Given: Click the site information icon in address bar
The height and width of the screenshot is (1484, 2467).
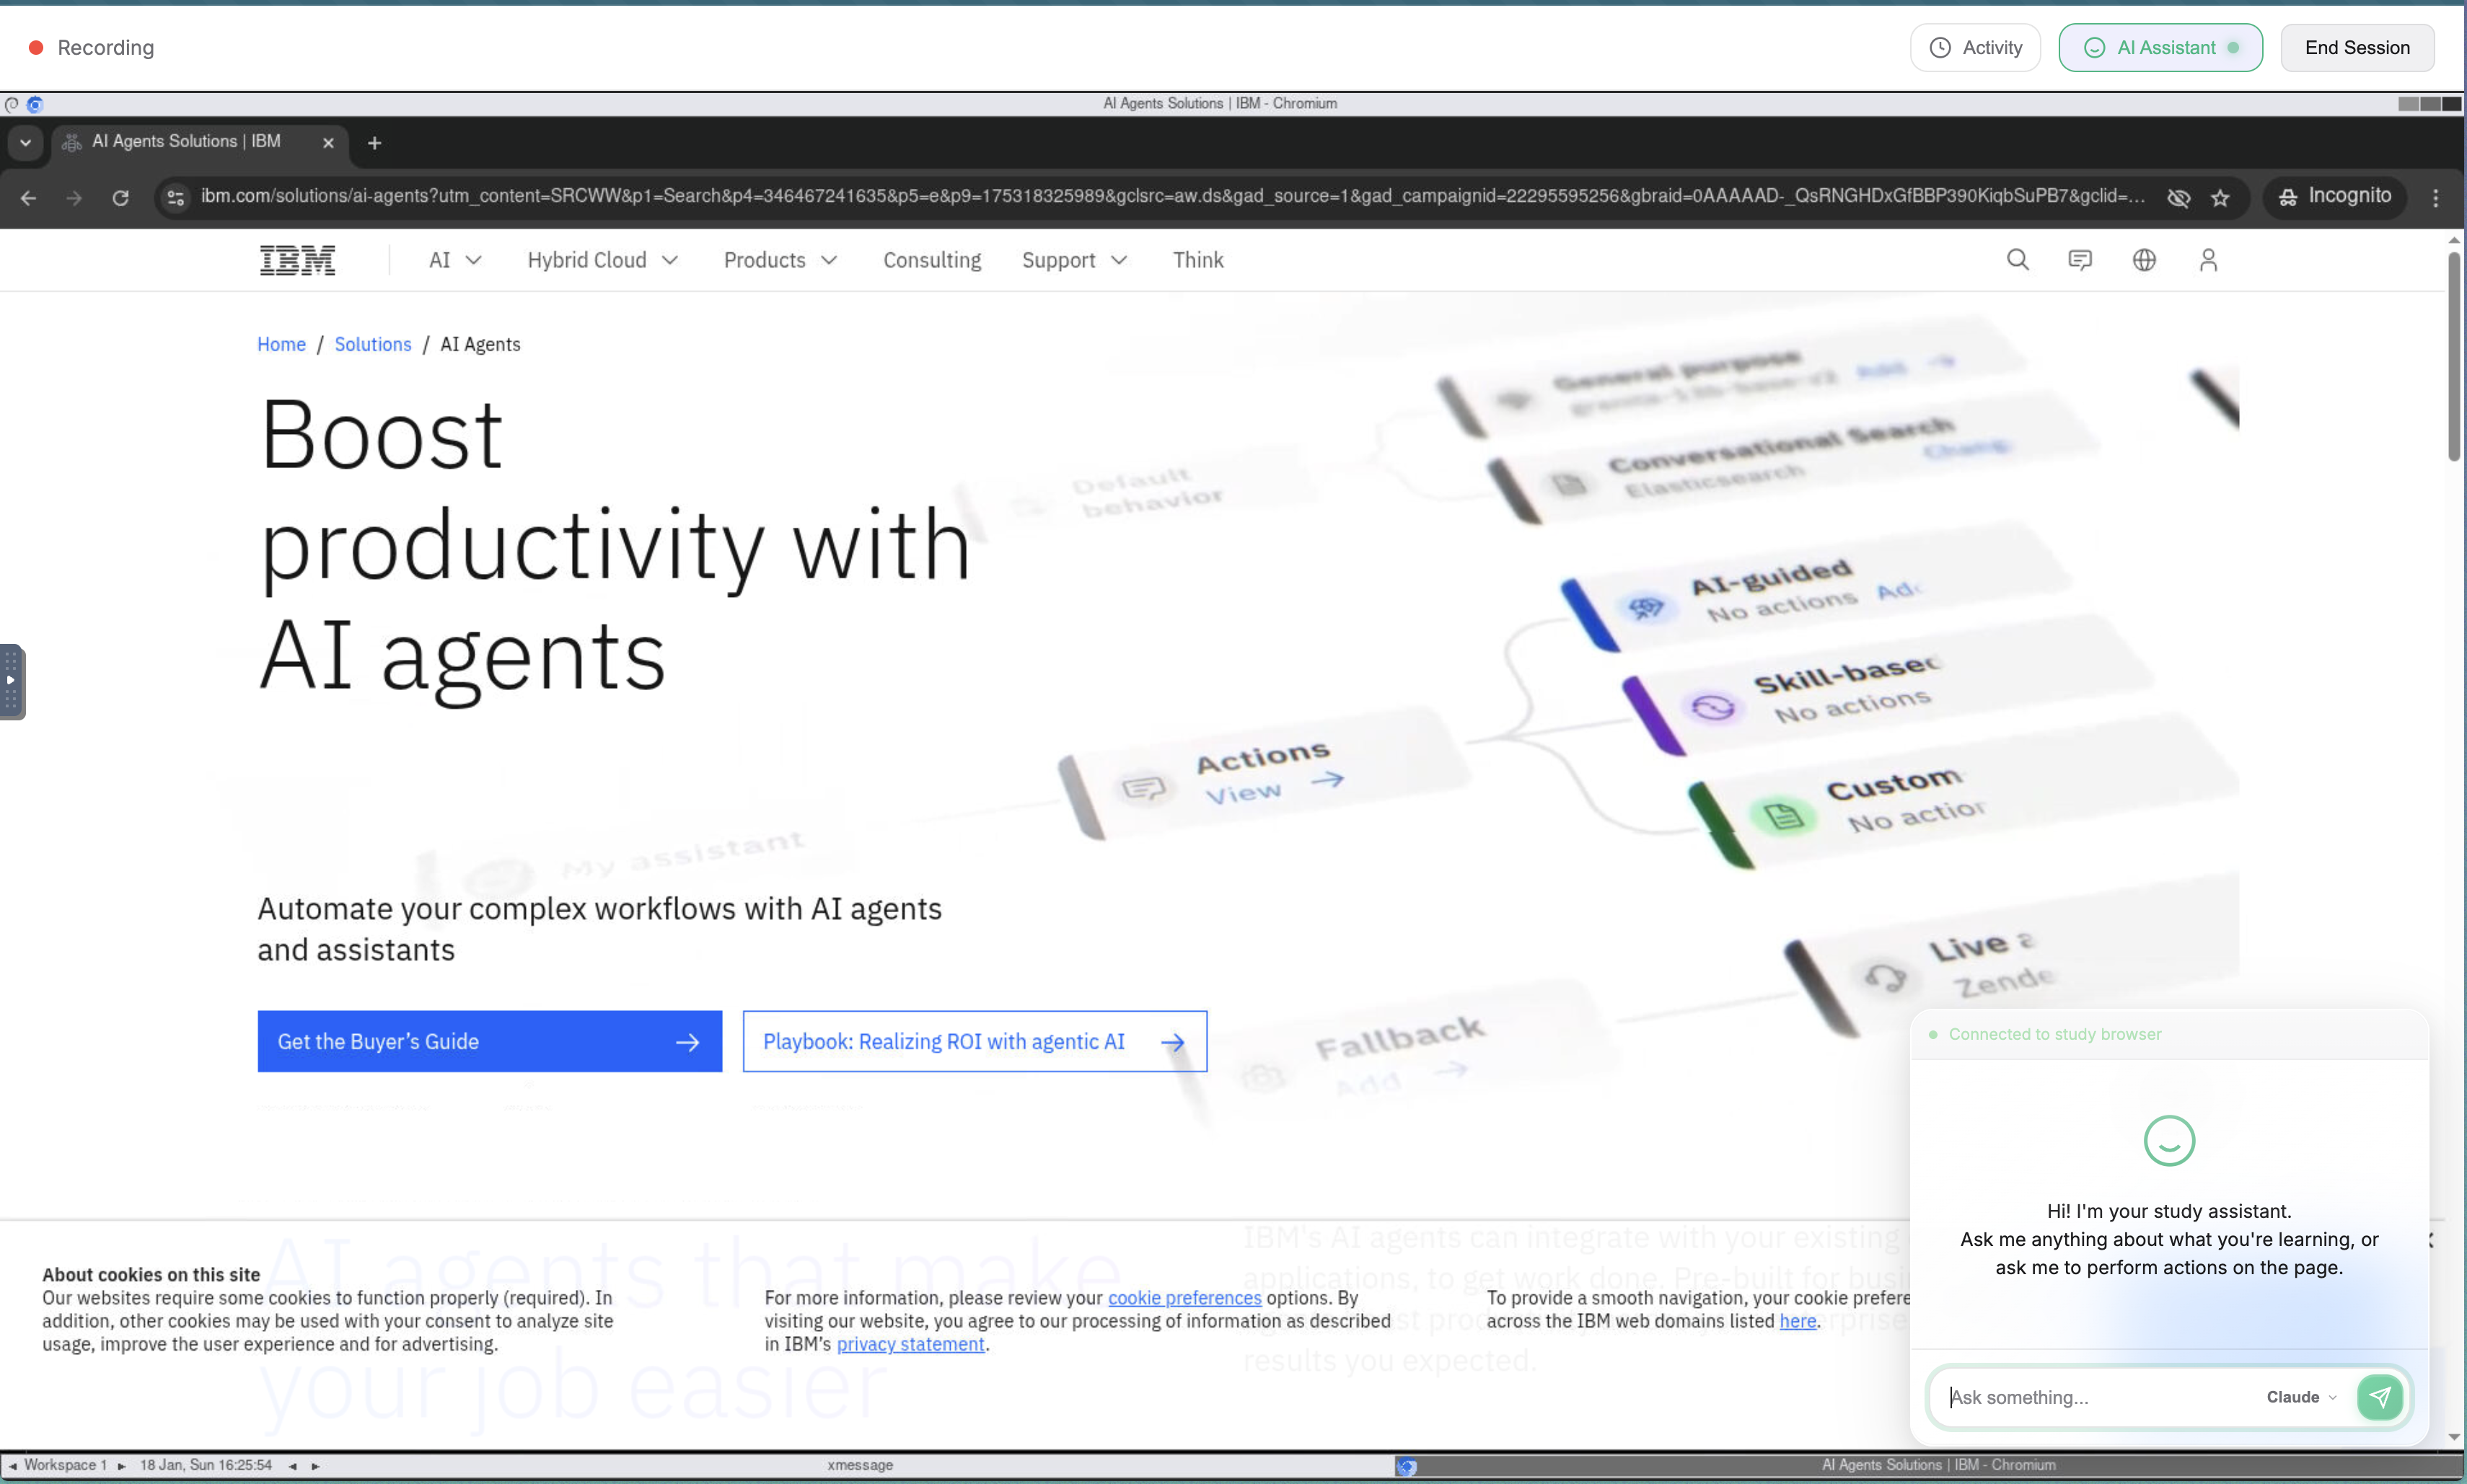Looking at the screenshot, I should click(176, 198).
